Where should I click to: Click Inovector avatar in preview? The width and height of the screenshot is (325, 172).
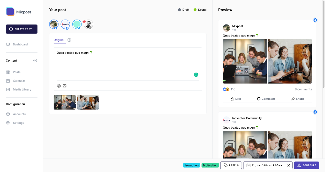click(226, 120)
